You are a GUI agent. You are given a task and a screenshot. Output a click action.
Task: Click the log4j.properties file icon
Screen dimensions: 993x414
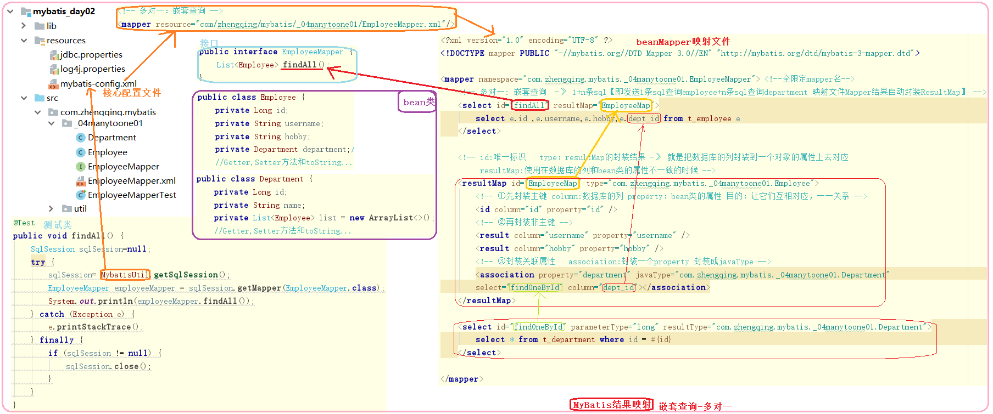click(x=54, y=69)
